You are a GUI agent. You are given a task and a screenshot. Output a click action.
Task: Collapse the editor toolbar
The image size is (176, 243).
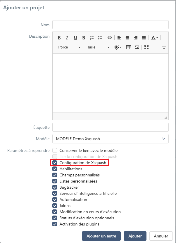(164, 48)
